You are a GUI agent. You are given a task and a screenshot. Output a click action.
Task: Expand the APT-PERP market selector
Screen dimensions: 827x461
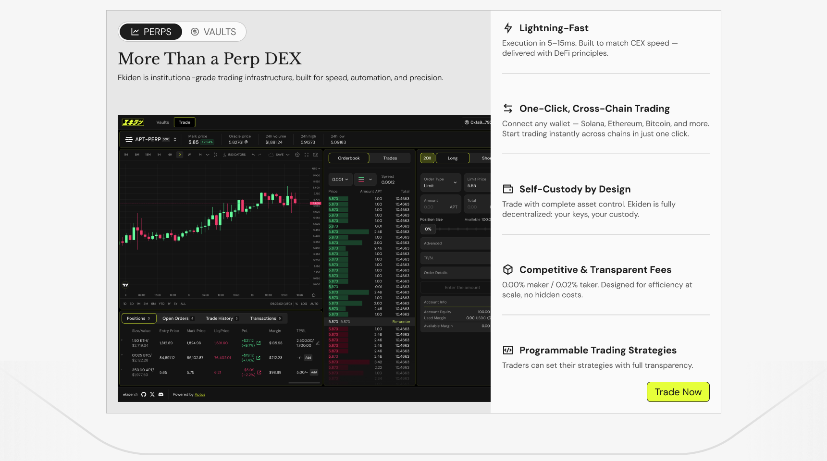(151, 139)
